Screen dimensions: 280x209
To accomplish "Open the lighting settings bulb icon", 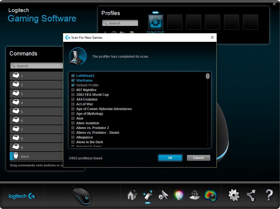I will [179, 195].
